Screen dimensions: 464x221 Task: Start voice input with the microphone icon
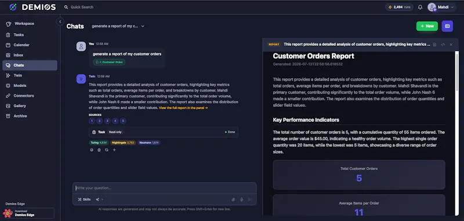point(241,200)
